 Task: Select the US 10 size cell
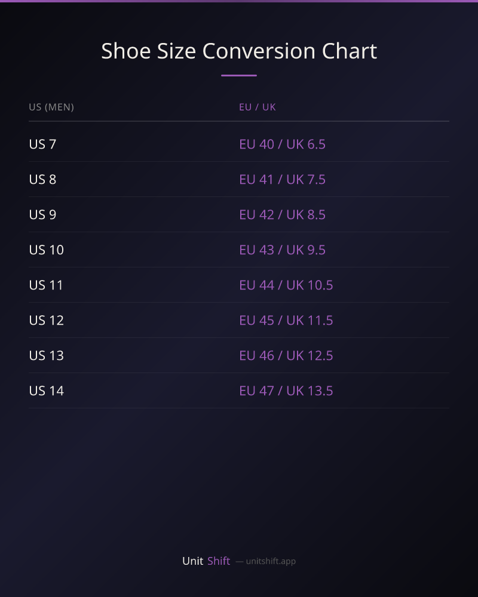(x=46, y=250)
